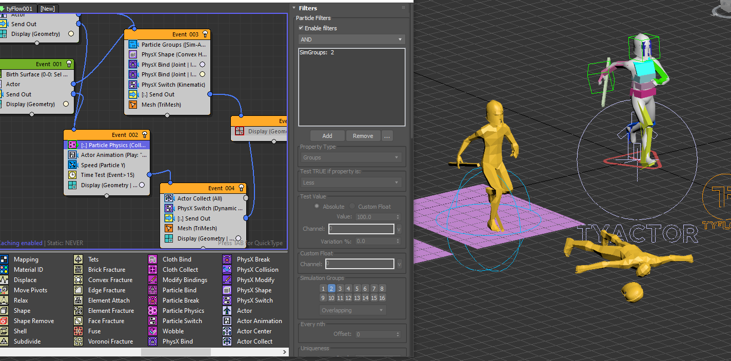Open the [New] tab
Image resolution: width=731 pixels, height=361 pixels.
[48, 9]
